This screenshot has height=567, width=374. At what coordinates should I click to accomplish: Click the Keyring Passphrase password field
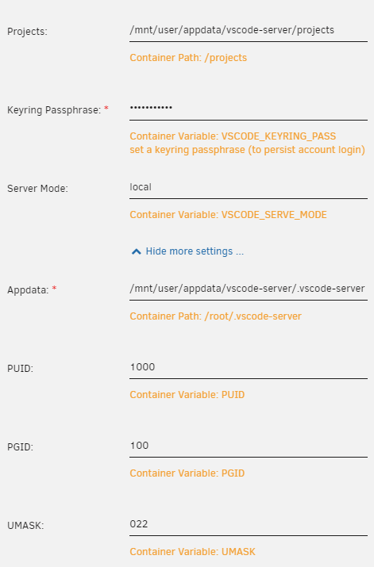click(249, 109)
